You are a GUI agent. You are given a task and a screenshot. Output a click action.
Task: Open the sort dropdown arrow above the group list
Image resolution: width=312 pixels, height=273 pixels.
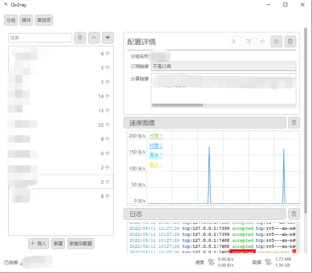click(x=108, y=38)
